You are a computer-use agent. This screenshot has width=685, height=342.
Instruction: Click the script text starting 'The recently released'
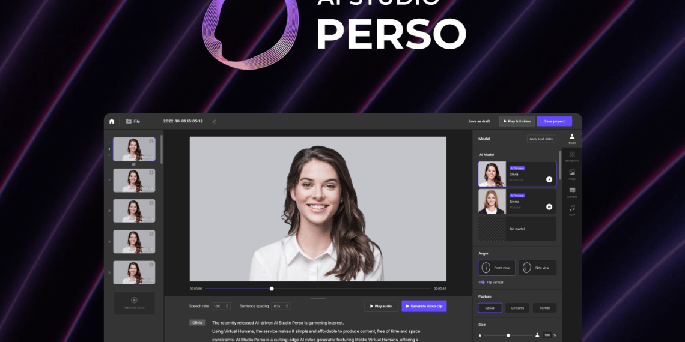(278, 323)
